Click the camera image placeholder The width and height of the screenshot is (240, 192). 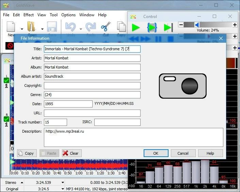click(x=182, y=86)
